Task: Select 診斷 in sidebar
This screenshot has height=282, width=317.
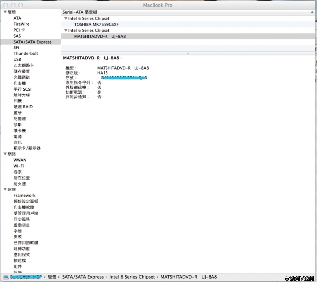Action: pos(18,125)
